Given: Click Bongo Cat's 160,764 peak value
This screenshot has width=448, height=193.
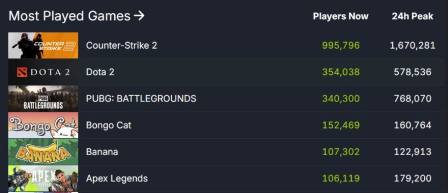Looking at the screenshot, I should click(x=413, y=125).
